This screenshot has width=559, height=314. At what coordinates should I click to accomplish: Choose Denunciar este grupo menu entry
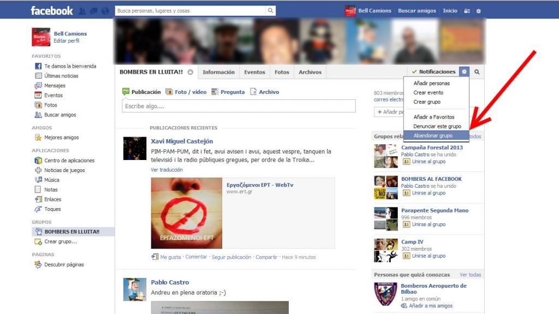436,126
